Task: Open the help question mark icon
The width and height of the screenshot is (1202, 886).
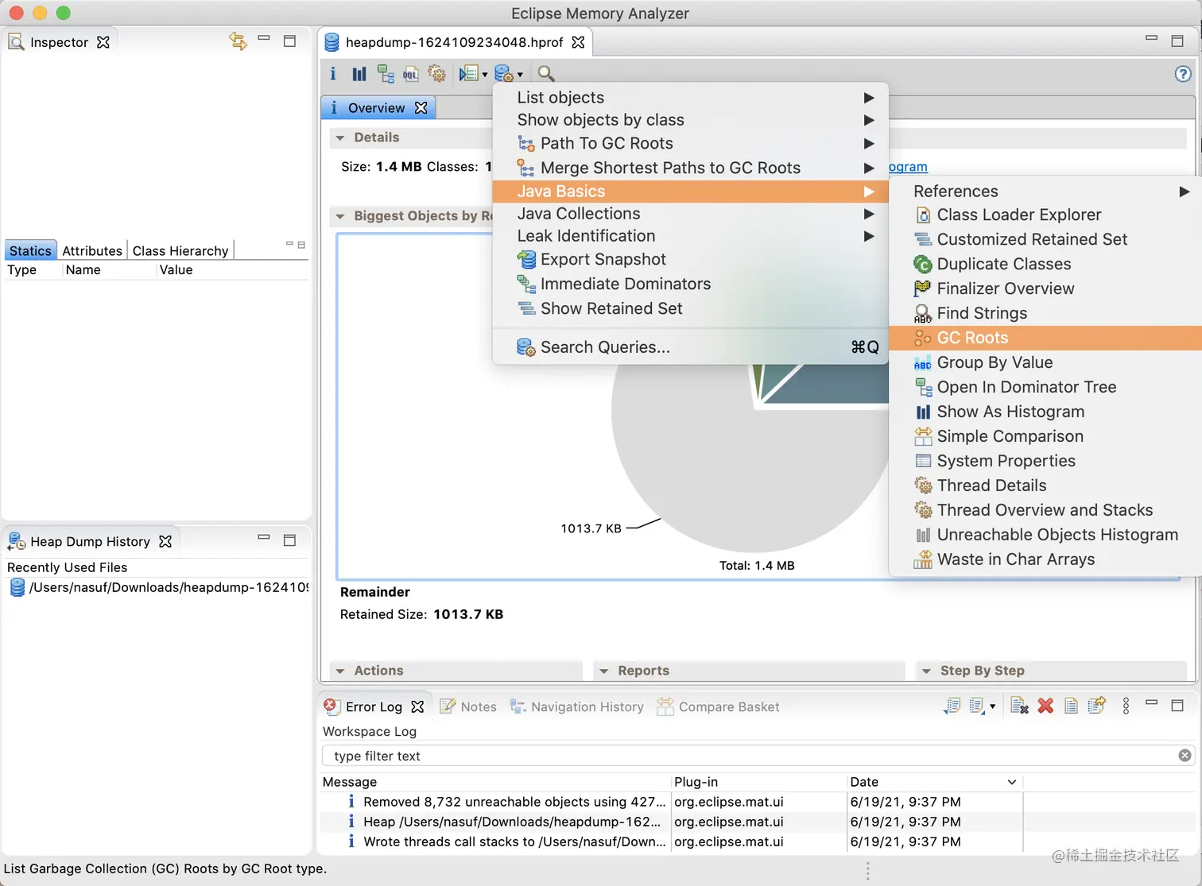Action: [1183, 74]
